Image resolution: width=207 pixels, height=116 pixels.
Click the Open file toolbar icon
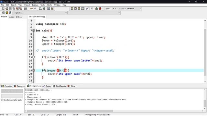7,9
